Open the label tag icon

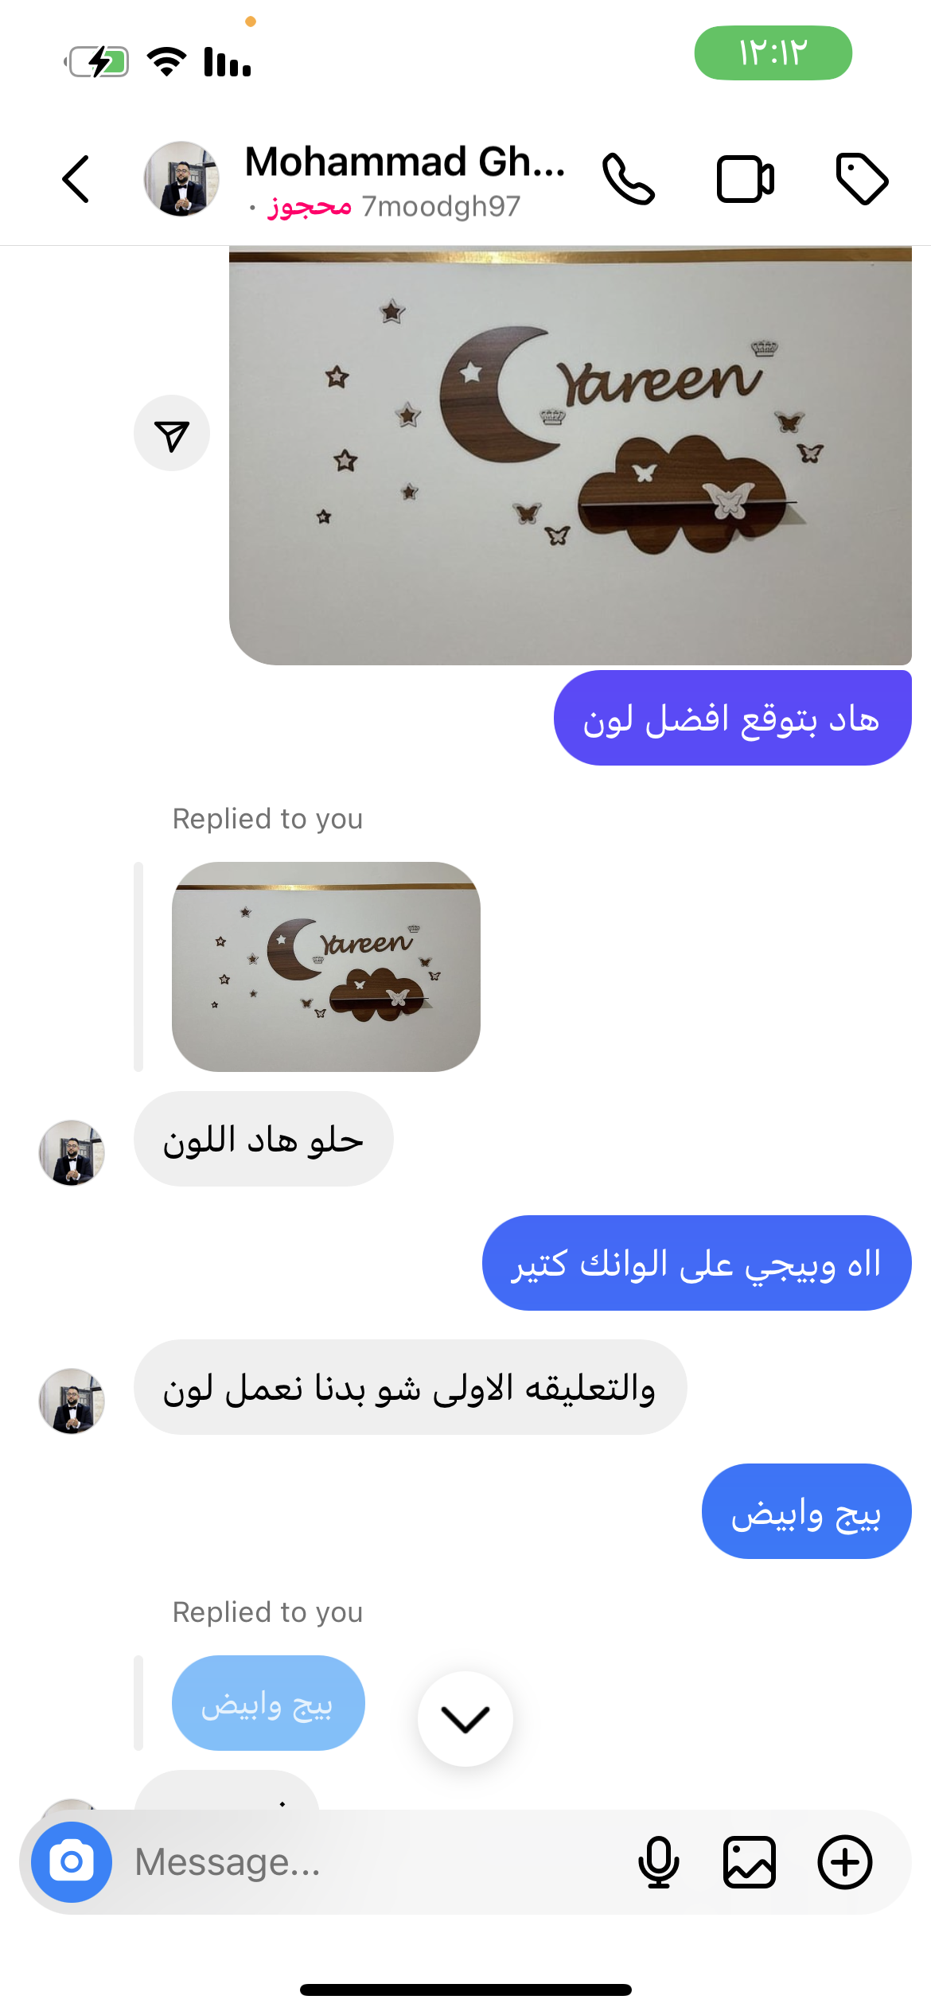click(x=862, y=179)
